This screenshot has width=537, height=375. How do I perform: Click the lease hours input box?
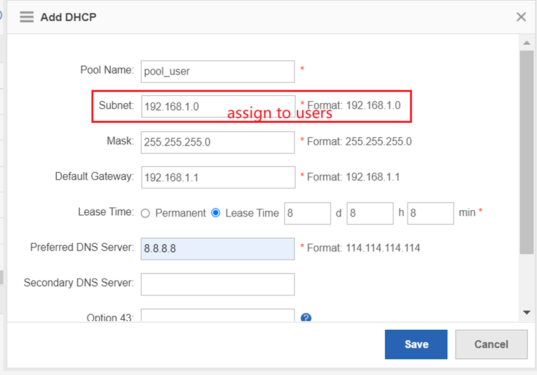click(370, 213)
